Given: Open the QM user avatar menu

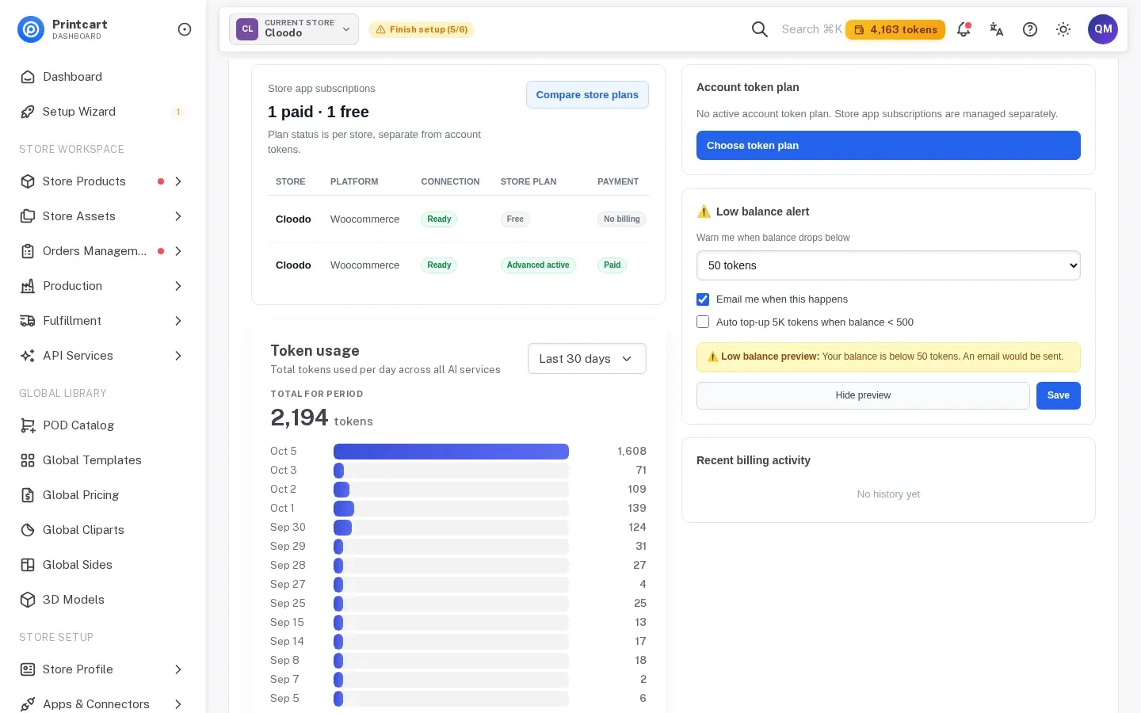Looking at the screenshot, I should point(1103,29).
